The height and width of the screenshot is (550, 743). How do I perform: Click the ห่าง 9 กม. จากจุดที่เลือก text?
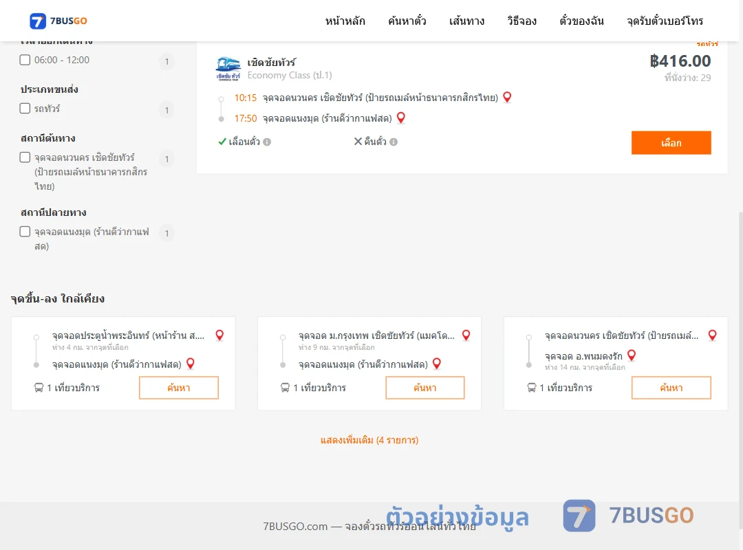pos(336,348)
